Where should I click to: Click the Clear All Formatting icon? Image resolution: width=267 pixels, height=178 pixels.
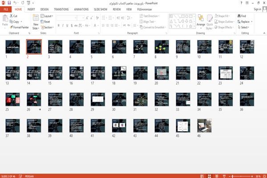pyautogui.click(x=97, y=18)
